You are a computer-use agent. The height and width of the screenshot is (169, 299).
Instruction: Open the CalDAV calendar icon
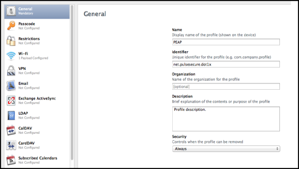(11, 130)
